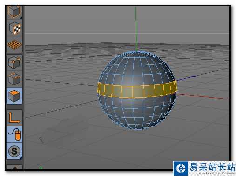Viewport: 236px width, 176px height.
Task: Click the sphere's top pole vertex
Action: pos(136,51)
